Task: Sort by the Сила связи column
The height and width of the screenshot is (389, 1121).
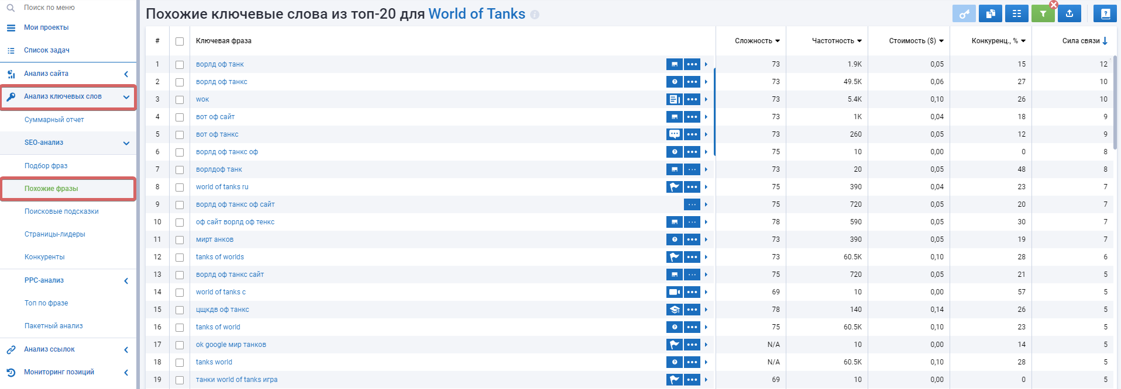Action: point(1085,41)
